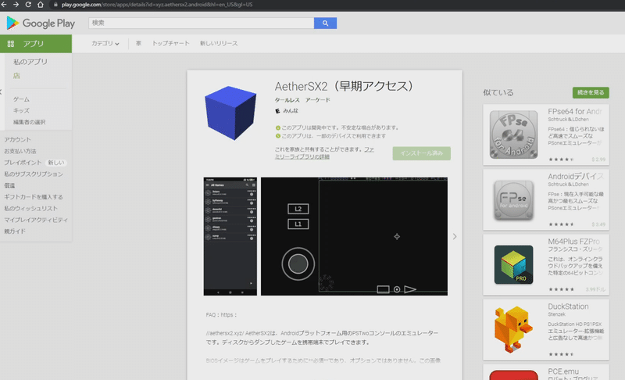
Task: Collapse the sidebar using left edge arrow
Action: (x=2, y=92)
